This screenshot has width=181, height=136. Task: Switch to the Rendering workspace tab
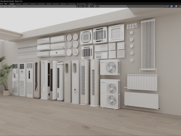coord(63,4)
